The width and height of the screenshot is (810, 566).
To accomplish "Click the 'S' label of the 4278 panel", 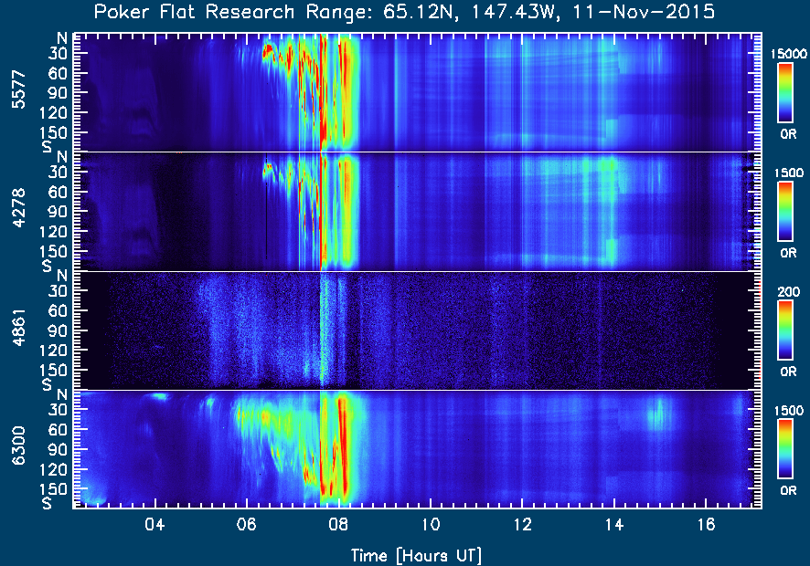I will point(48,266).
